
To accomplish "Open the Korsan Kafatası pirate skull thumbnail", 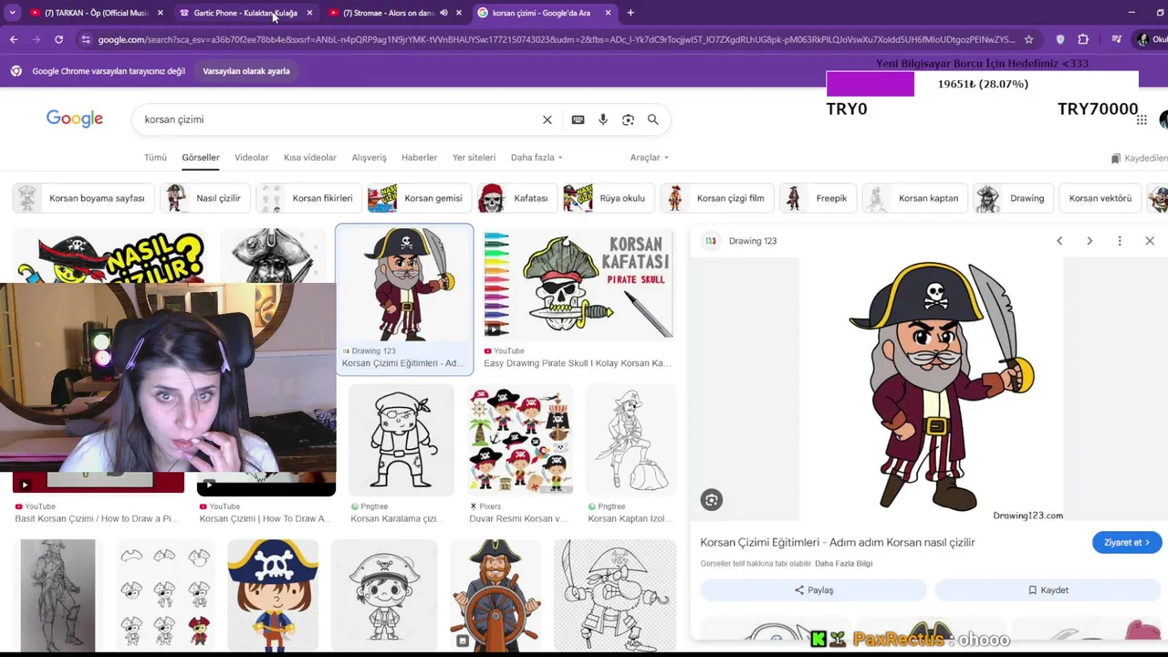I will pos(579,285).
